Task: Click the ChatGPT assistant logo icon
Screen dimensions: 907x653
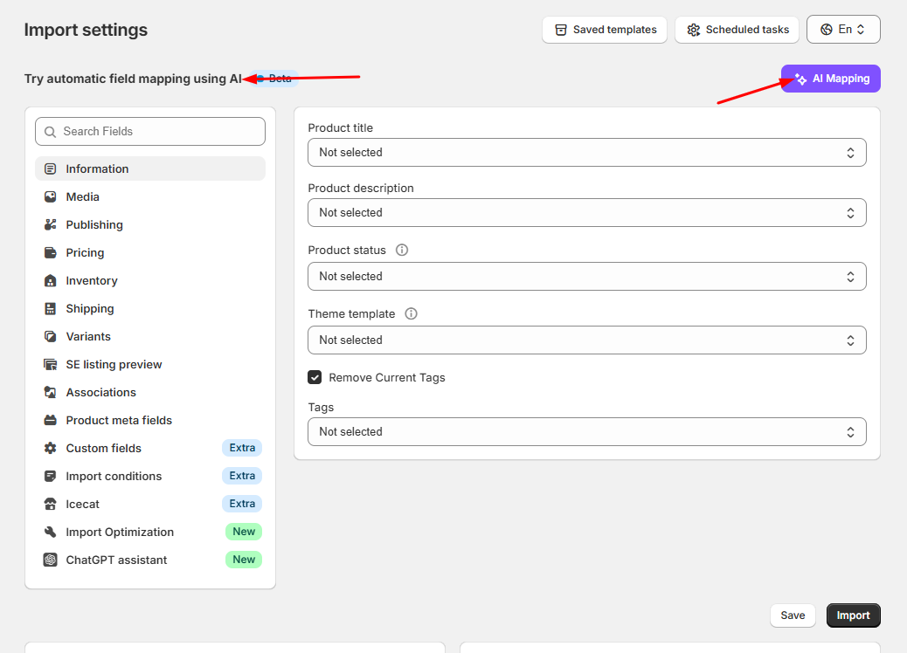Action: point(51,560)
